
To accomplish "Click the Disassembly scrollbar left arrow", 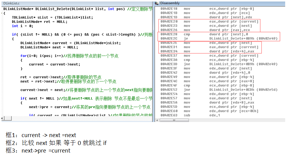I will pos(157,120).
